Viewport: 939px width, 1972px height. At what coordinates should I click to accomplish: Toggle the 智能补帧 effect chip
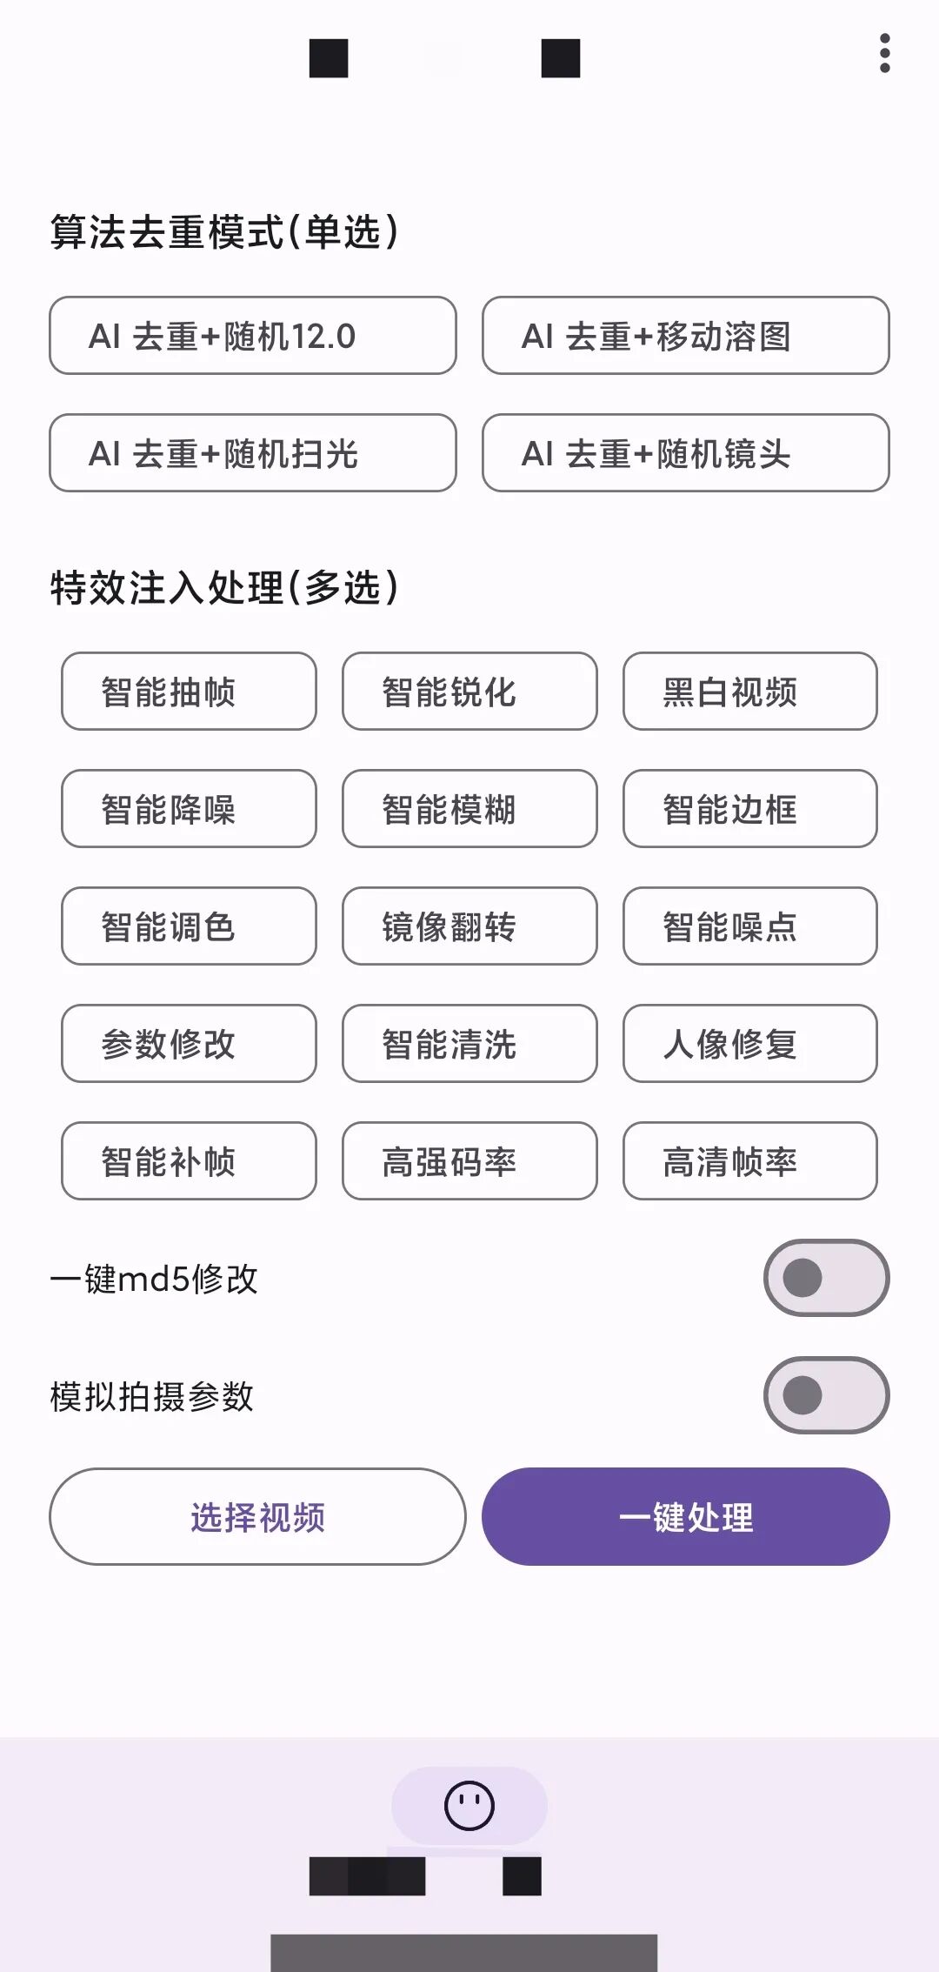pyautogui.click(x=189, y=1161)
